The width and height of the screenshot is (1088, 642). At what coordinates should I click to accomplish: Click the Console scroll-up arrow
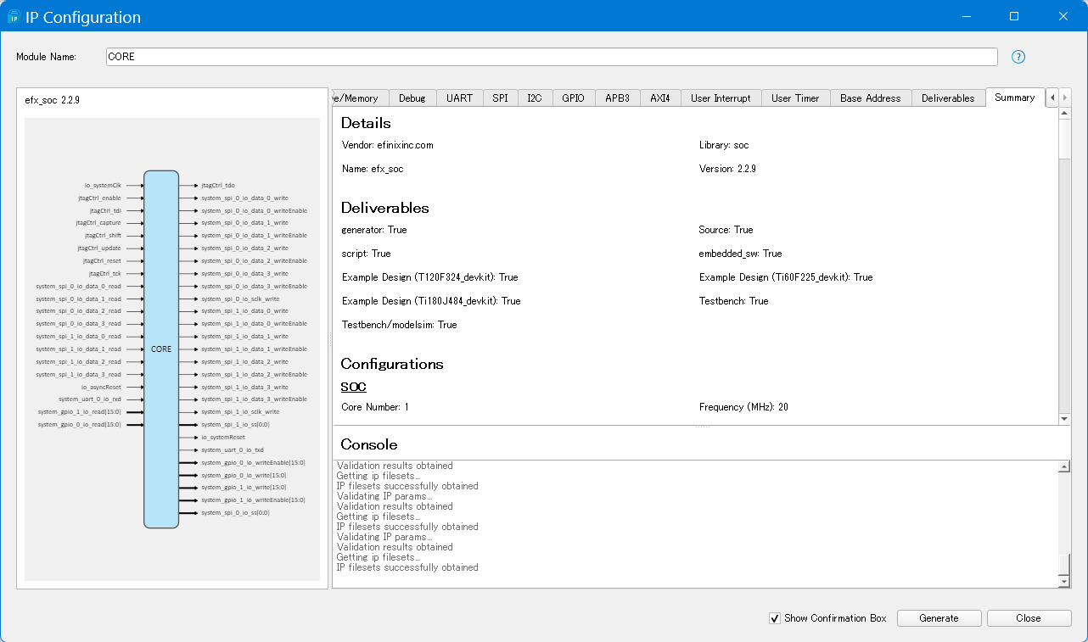click(1064, 466)
